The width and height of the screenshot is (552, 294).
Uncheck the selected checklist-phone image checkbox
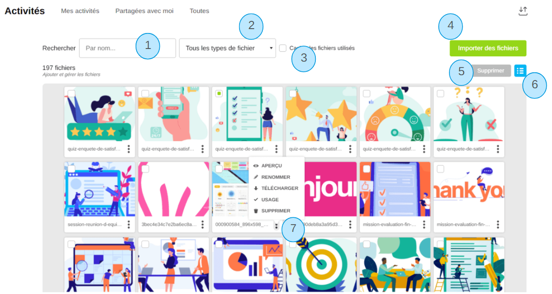tap(219, 94)
